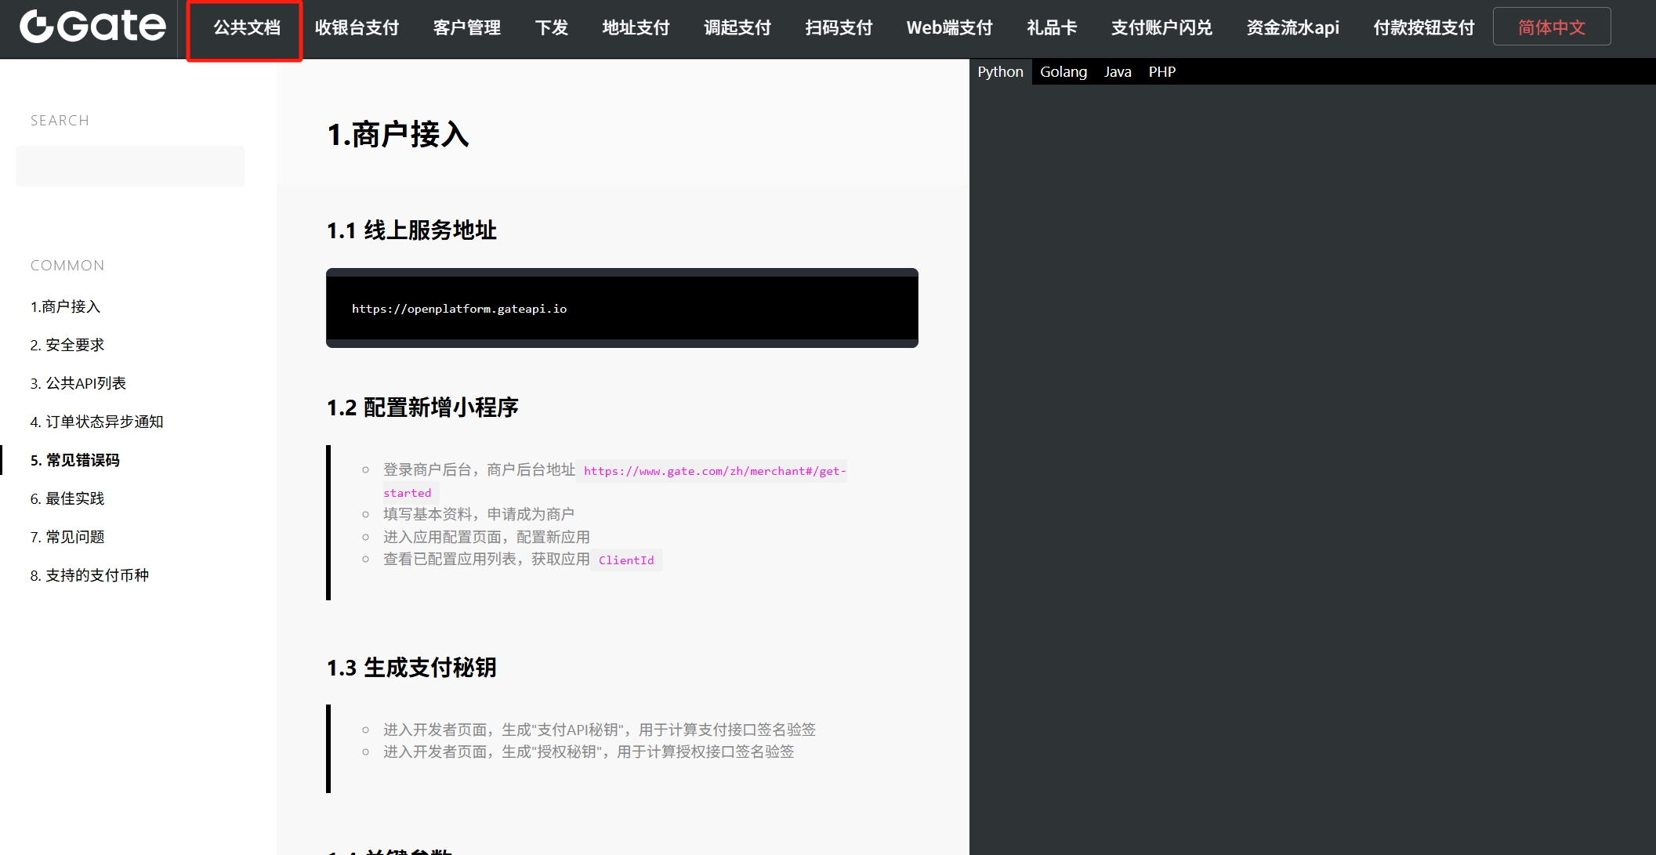Open the 扫码支付 docs

point(838,27)
